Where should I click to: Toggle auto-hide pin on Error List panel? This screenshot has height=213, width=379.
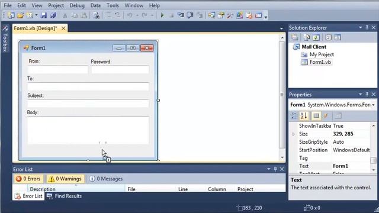click(x=275, y=169)
